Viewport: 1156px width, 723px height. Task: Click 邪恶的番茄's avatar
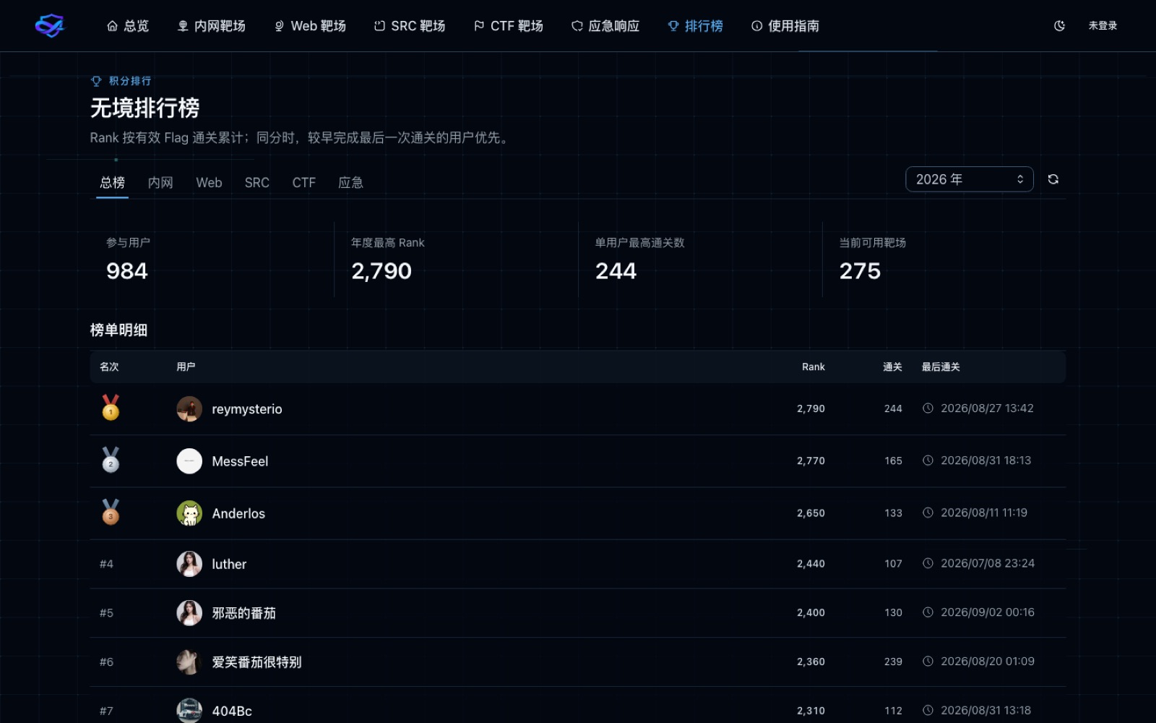click(189, 613)
